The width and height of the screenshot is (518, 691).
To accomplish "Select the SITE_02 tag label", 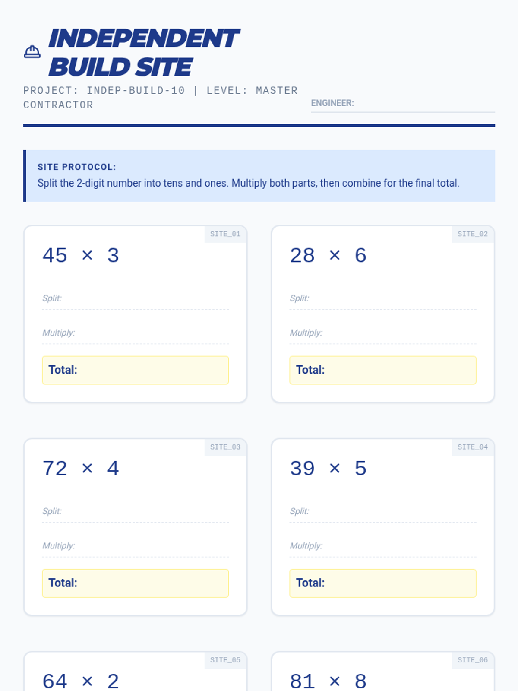I will [x=473, y=234].
